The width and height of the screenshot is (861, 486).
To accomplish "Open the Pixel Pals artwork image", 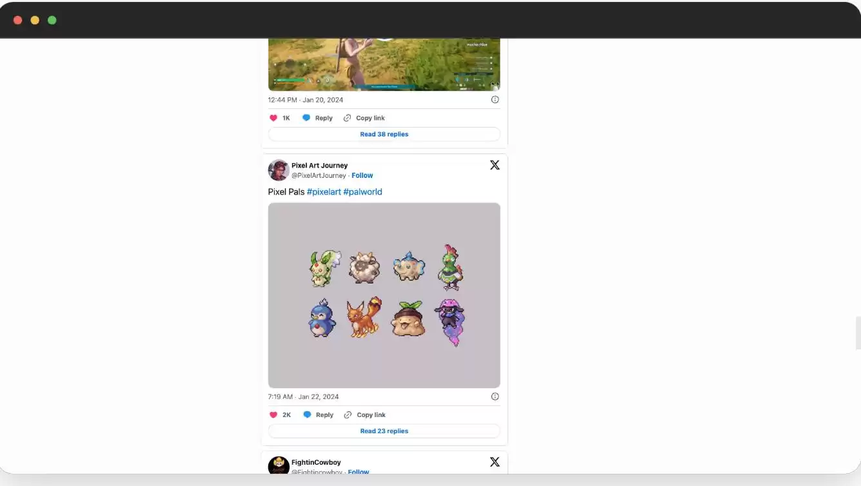I will click(x=384, y=295).
